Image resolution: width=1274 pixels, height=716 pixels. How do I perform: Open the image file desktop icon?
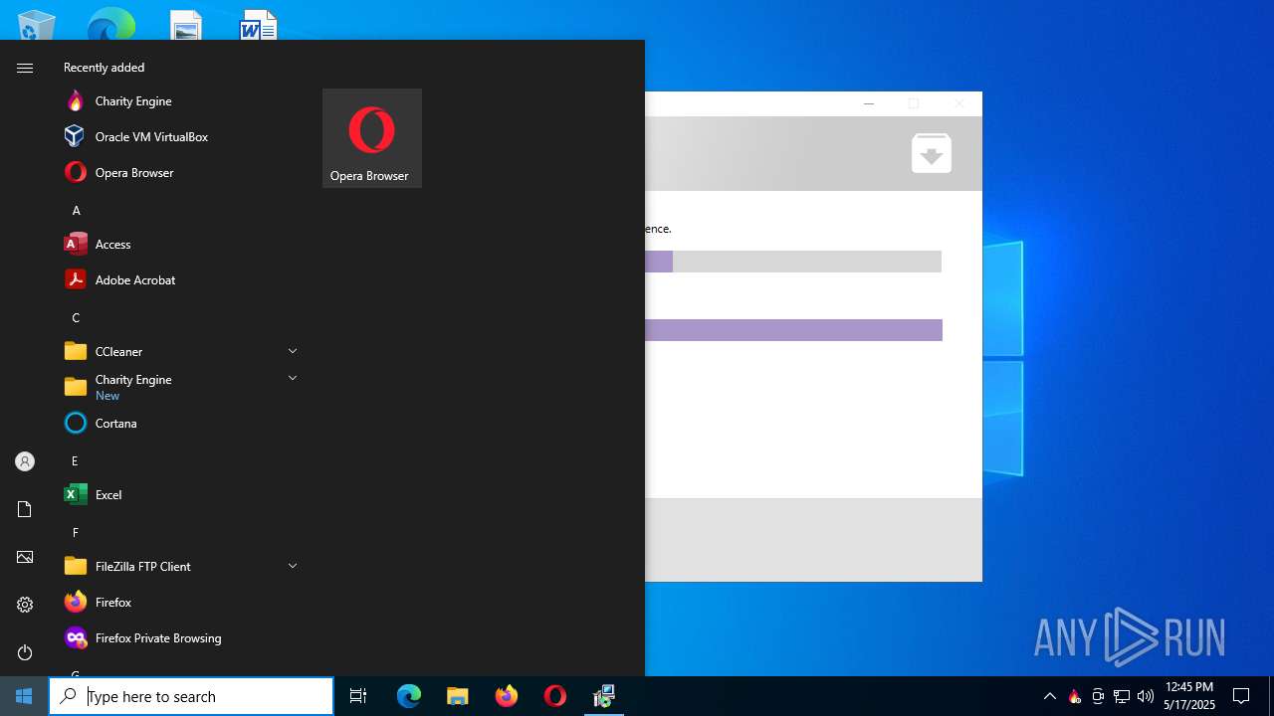186,24
